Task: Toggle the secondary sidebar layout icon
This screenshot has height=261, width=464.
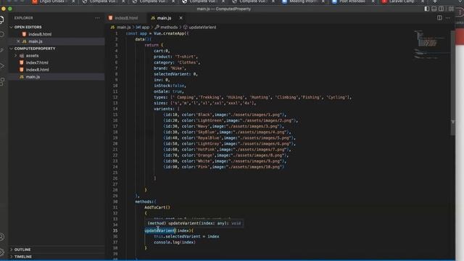Action: pos(442,9)
